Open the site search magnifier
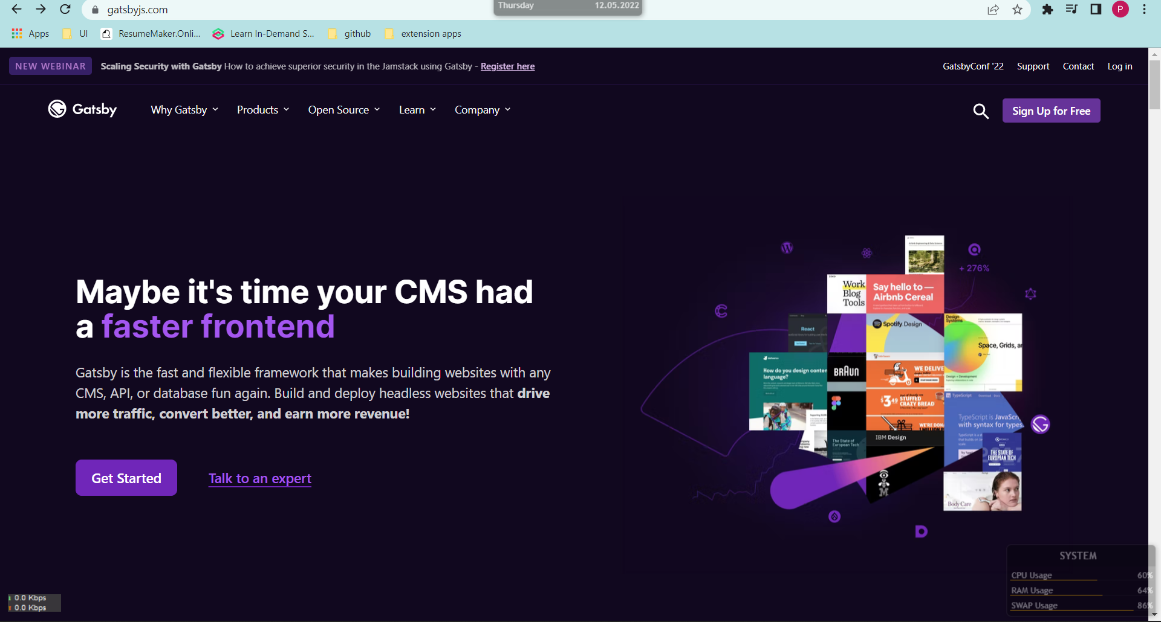This screenshot has height=622, width=1161. (981, 111)
